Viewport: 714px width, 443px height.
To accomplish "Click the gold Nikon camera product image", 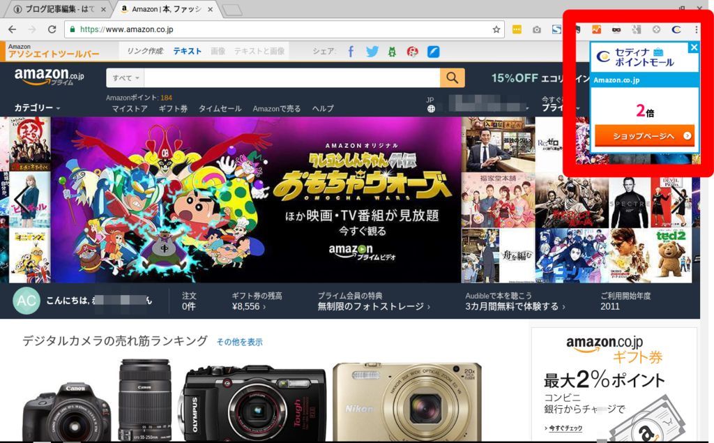I will click(407, 403).
